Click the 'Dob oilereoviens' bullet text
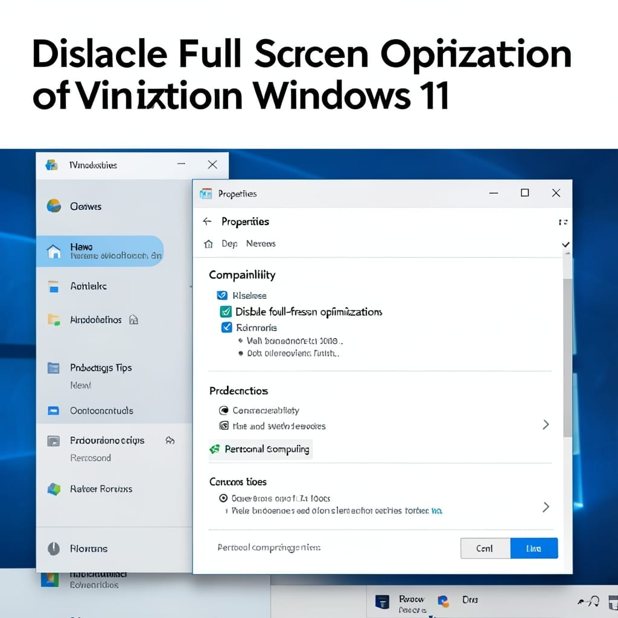The width and height of the screenshot is (618, 618). tap(293, 353)
